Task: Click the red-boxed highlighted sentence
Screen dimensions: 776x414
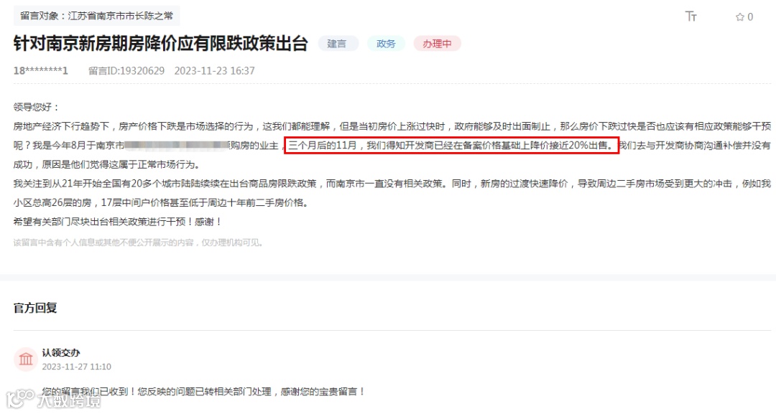Action: tap(451, 145)
